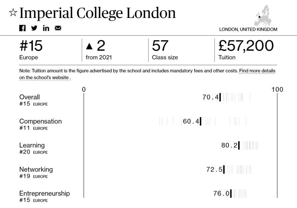
Task: Share the page on LinkedIn
Action: (x=46, y=28)
